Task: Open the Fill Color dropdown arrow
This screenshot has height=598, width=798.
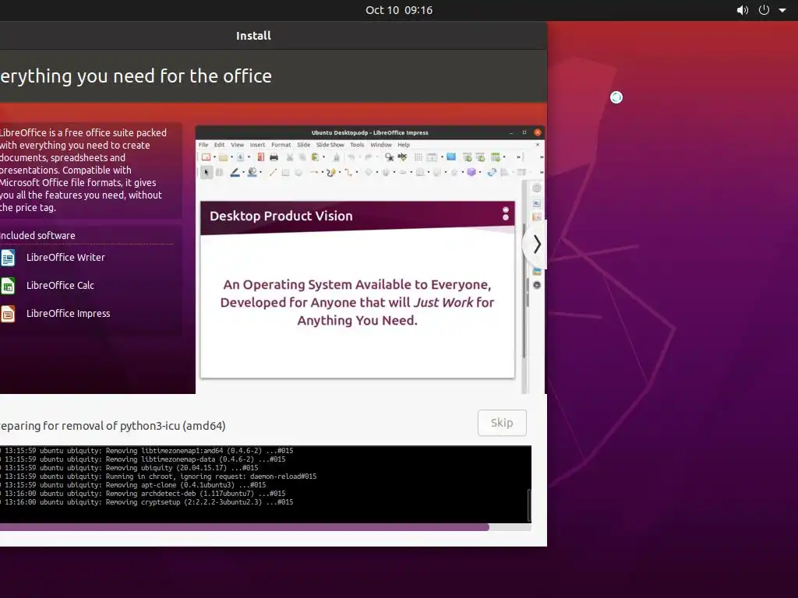Action: [x=260, y=172]
